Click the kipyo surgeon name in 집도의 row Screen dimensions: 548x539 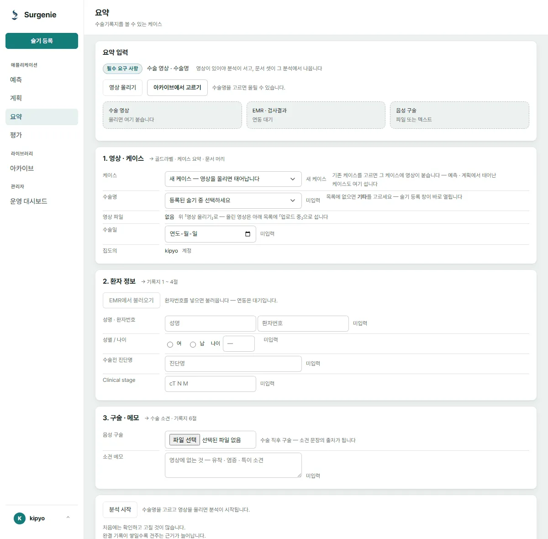point(171,251)
